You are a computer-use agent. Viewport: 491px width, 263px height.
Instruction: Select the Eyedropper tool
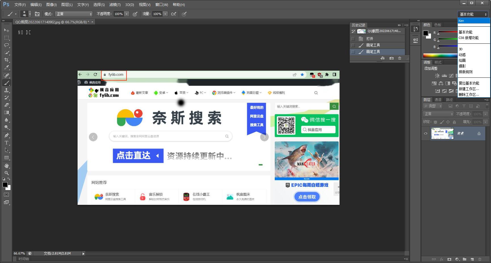(7, 67)
